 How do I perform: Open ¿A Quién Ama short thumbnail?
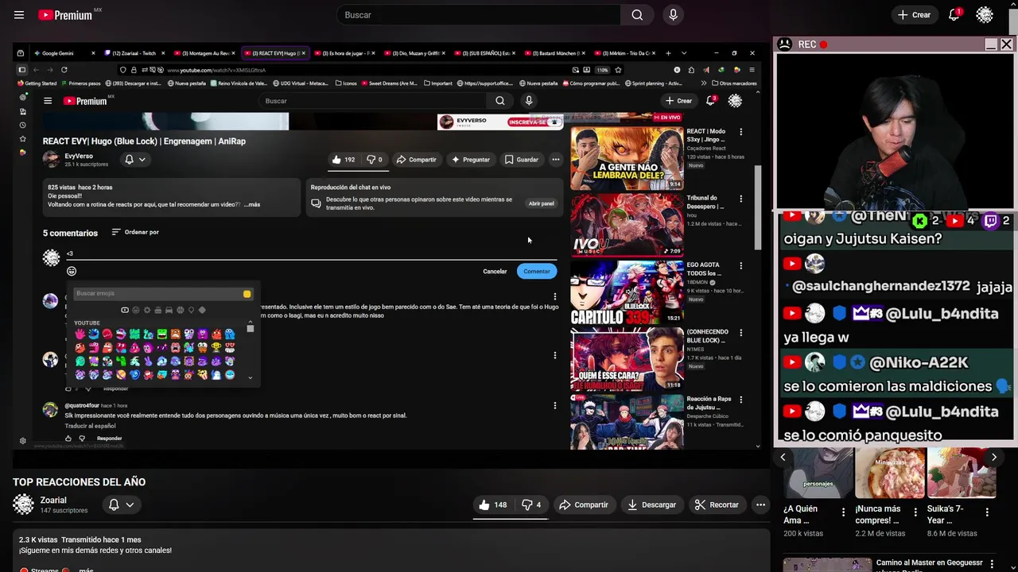[818, 473]
